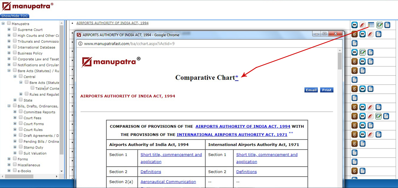Select the Stamp Duty checkbox
This screenshot has height=188, width=398.
coord(21,147)
